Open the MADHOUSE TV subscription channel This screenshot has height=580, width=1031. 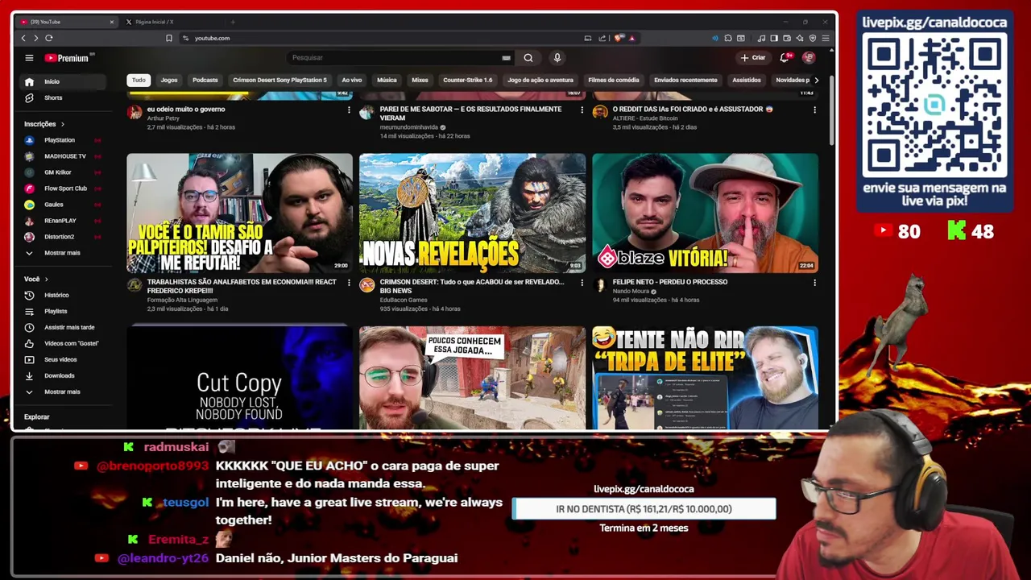[64, 156]
